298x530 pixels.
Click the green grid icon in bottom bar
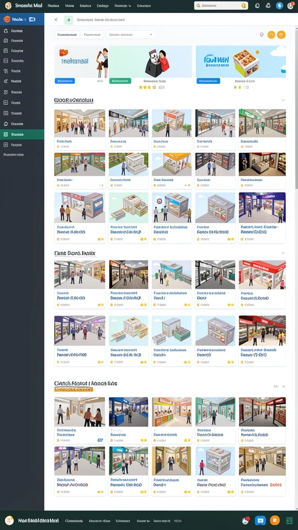click(289, 521)
